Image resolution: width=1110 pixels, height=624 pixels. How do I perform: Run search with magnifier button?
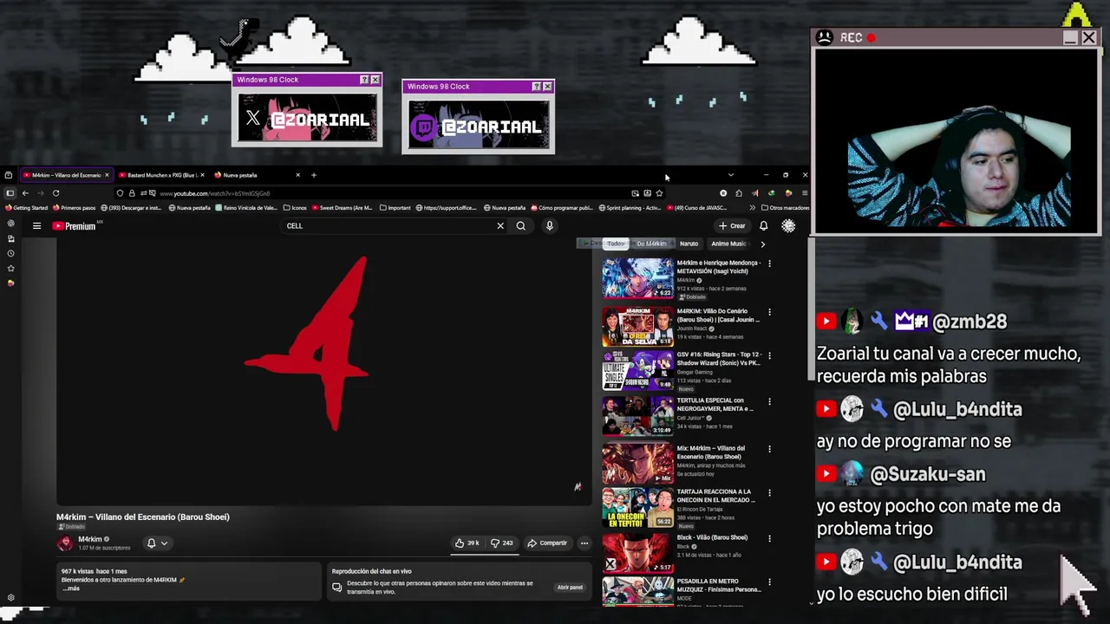tap(520, 226)
